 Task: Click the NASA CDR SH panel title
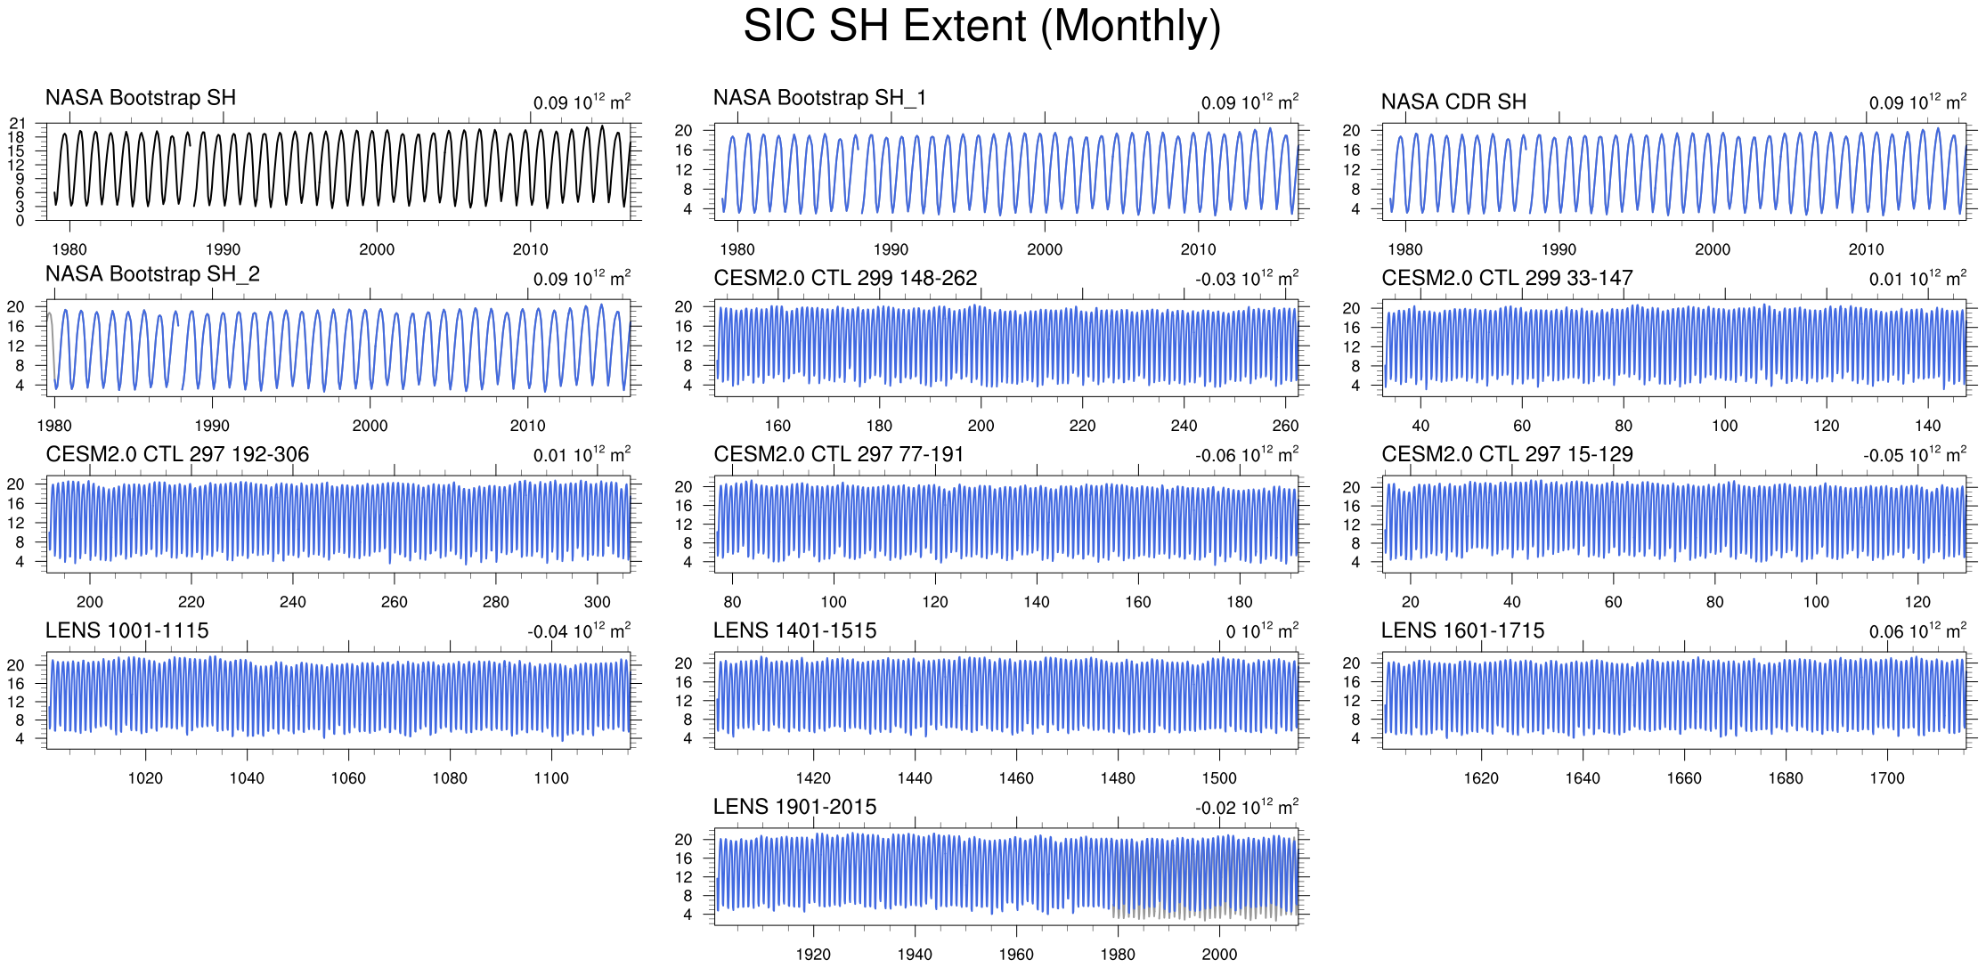click(x=1453, y=102)
